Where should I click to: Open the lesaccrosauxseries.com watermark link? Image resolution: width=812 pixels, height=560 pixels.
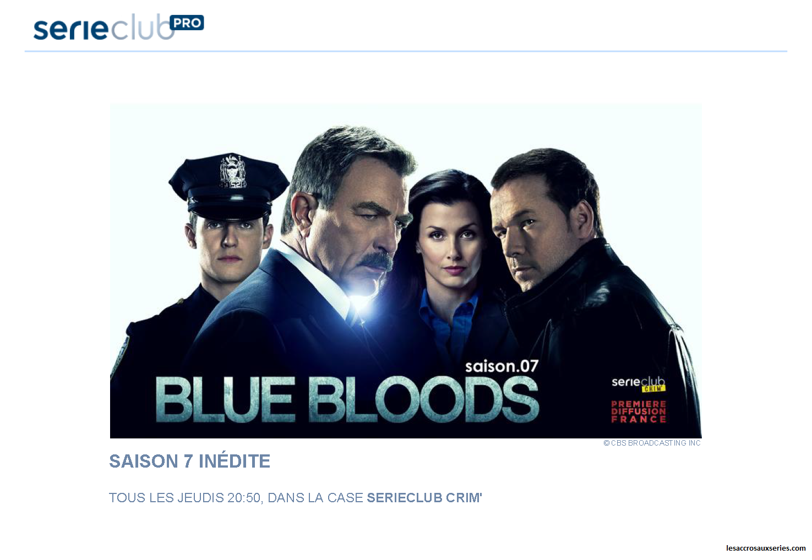click(766, 548)
